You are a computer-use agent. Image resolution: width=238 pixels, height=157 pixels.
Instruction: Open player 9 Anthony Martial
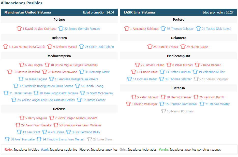point(65,47)
